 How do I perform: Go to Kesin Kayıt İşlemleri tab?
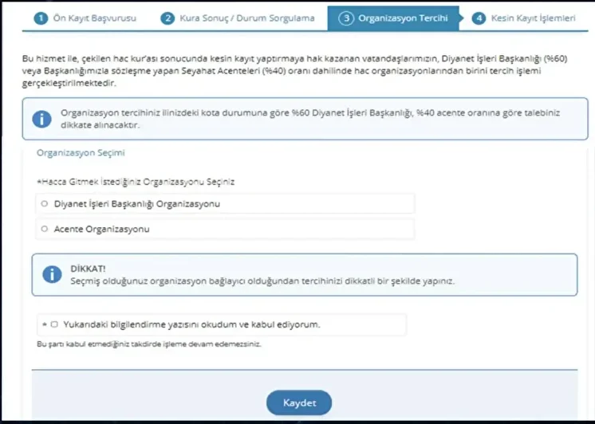tap(538, 18)
